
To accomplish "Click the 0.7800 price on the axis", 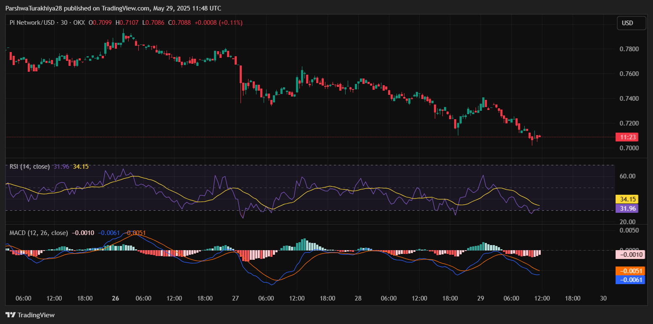I will click(x=629, y=49).
